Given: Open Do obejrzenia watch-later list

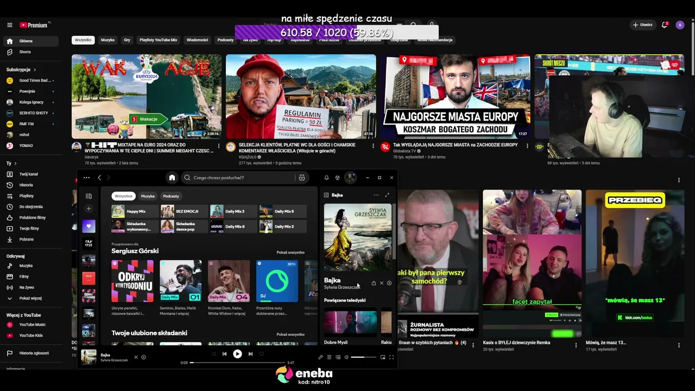Looking at the screenshot, I should [x=30, y=207].
